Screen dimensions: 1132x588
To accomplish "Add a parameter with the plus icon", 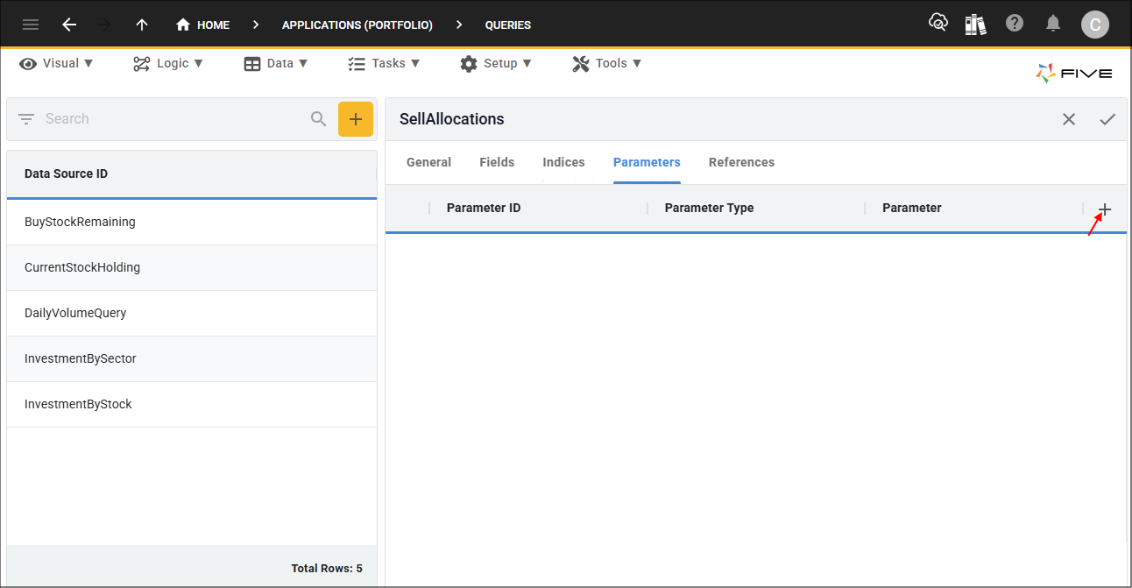I will point(1105,209).
